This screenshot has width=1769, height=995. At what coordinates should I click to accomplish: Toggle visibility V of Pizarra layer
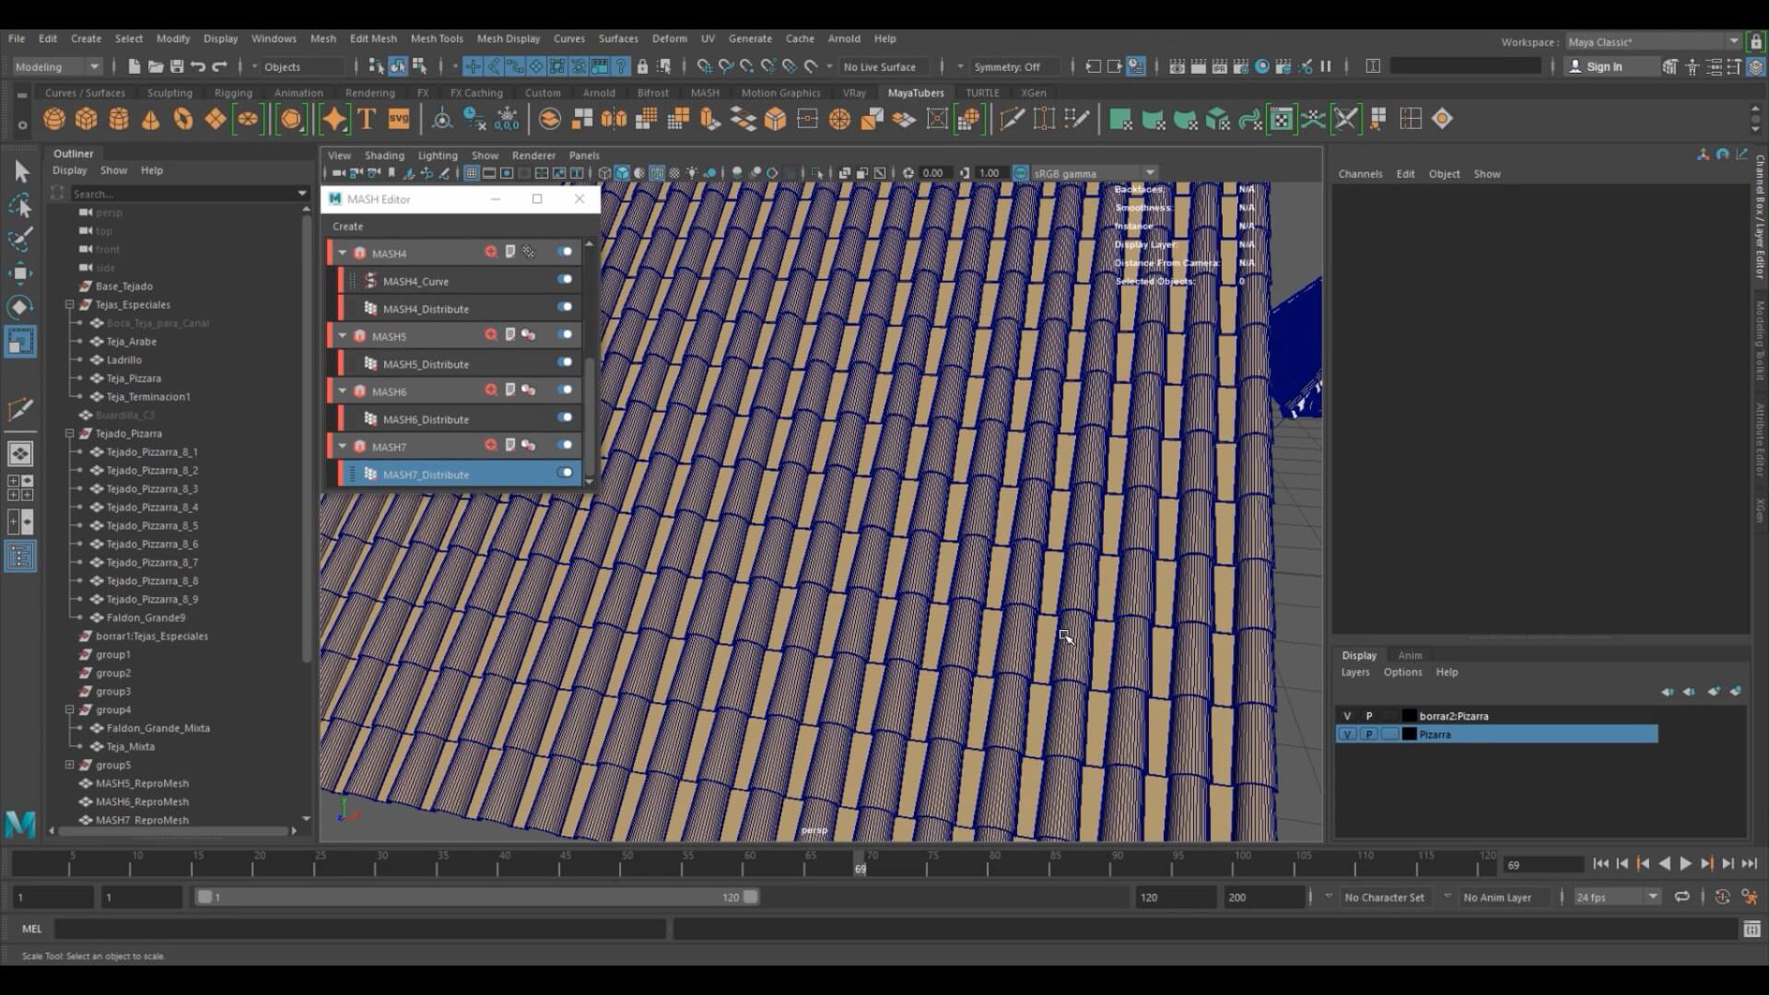(x=1347, y=734)
